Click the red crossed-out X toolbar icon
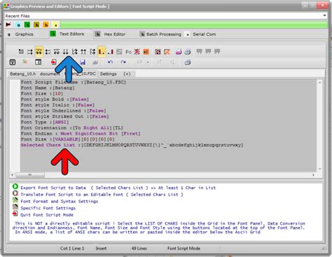The width and height of the screenshot is (332, 257). [137, 52]
